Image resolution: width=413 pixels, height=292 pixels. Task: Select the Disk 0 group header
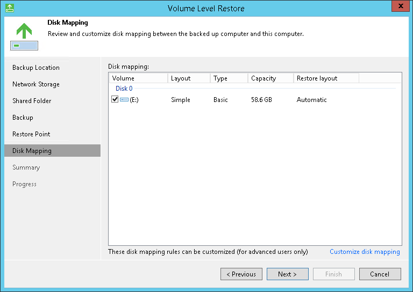124,89
